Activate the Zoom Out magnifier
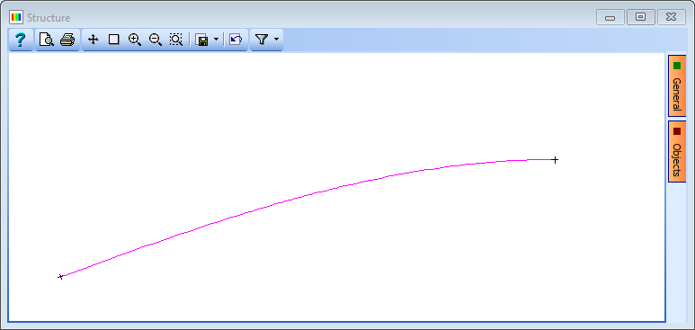The image size is (695, 330). pyautogui.click(x=156, y=40)
